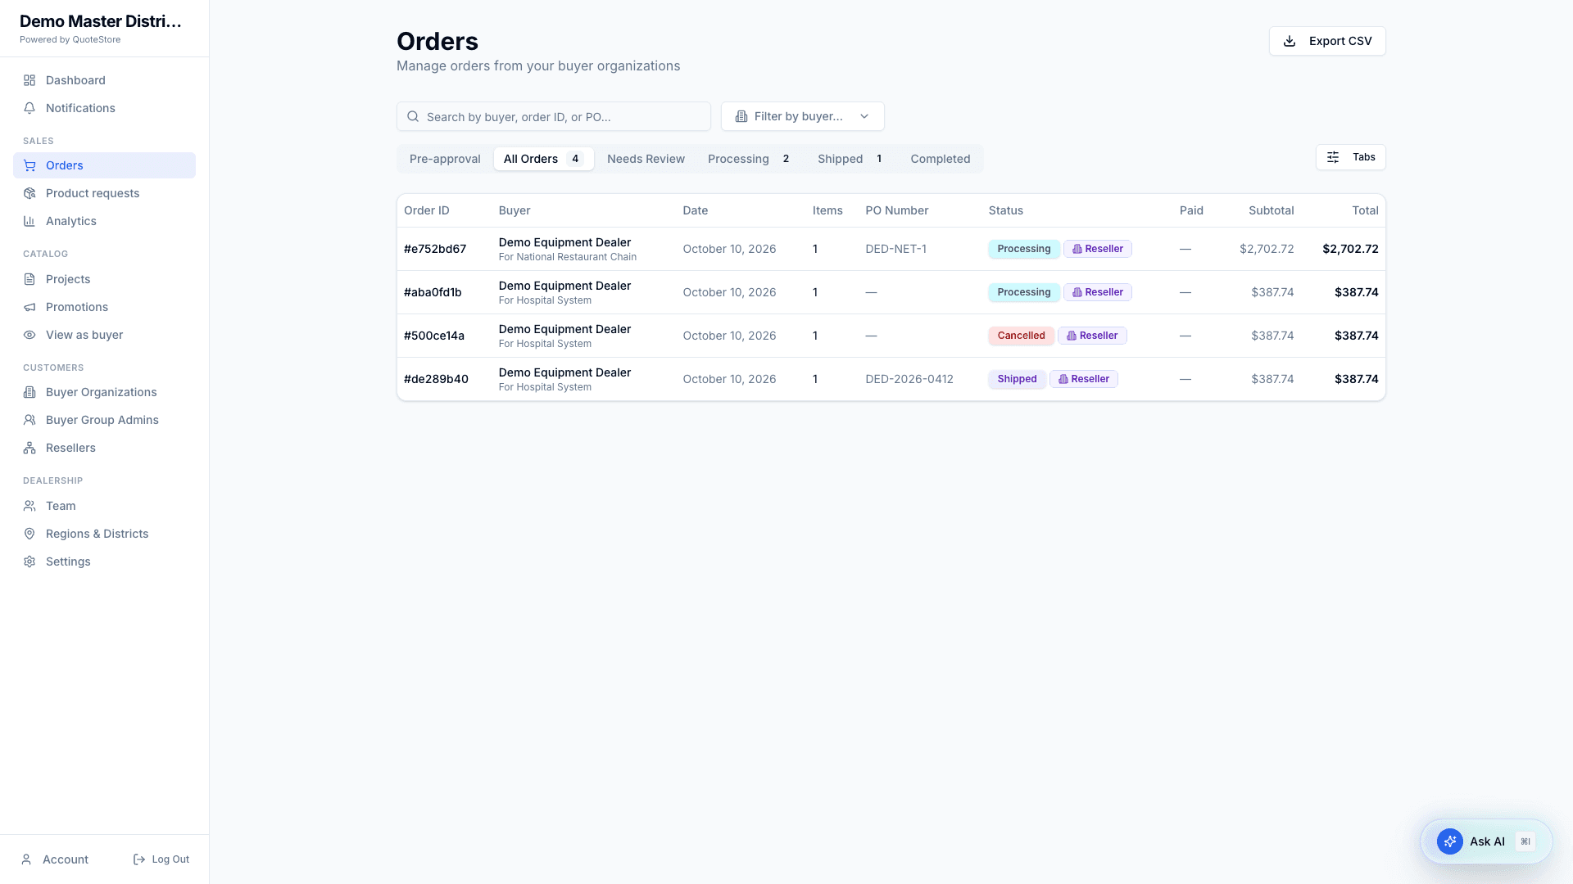Click the Export CSV download icon
The width and height of the screenshot is (1573, 884).
click(1290, 41)
